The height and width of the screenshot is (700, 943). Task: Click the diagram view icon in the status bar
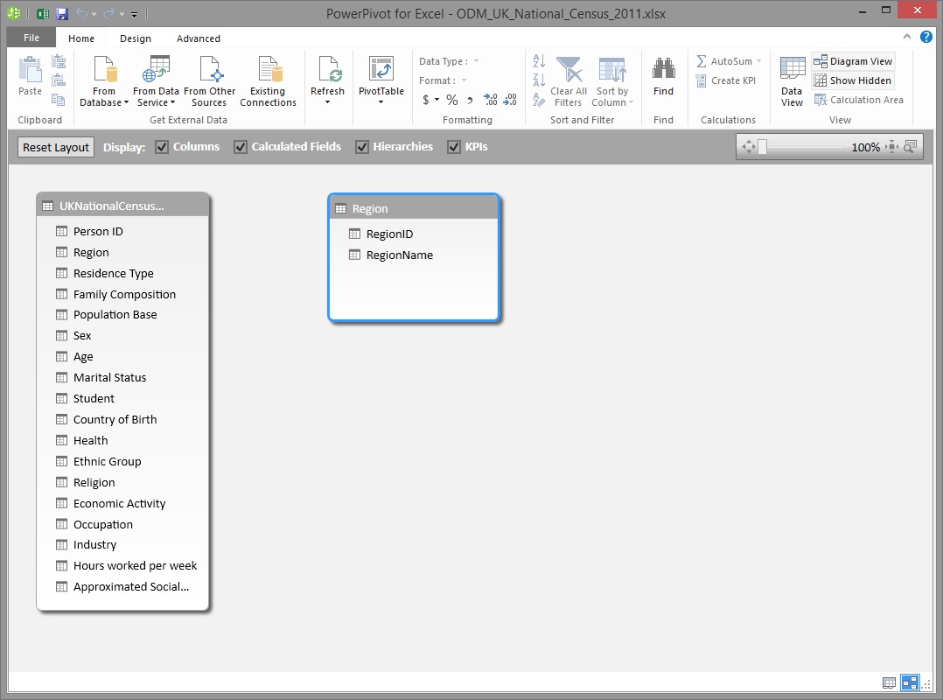tap(910, 683)
